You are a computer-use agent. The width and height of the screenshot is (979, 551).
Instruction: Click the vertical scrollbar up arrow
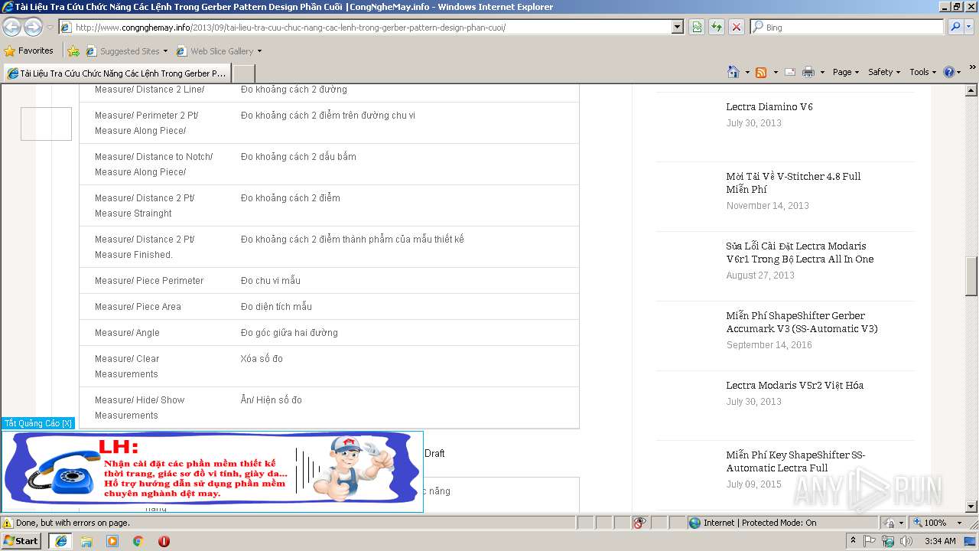coord(971,90)
